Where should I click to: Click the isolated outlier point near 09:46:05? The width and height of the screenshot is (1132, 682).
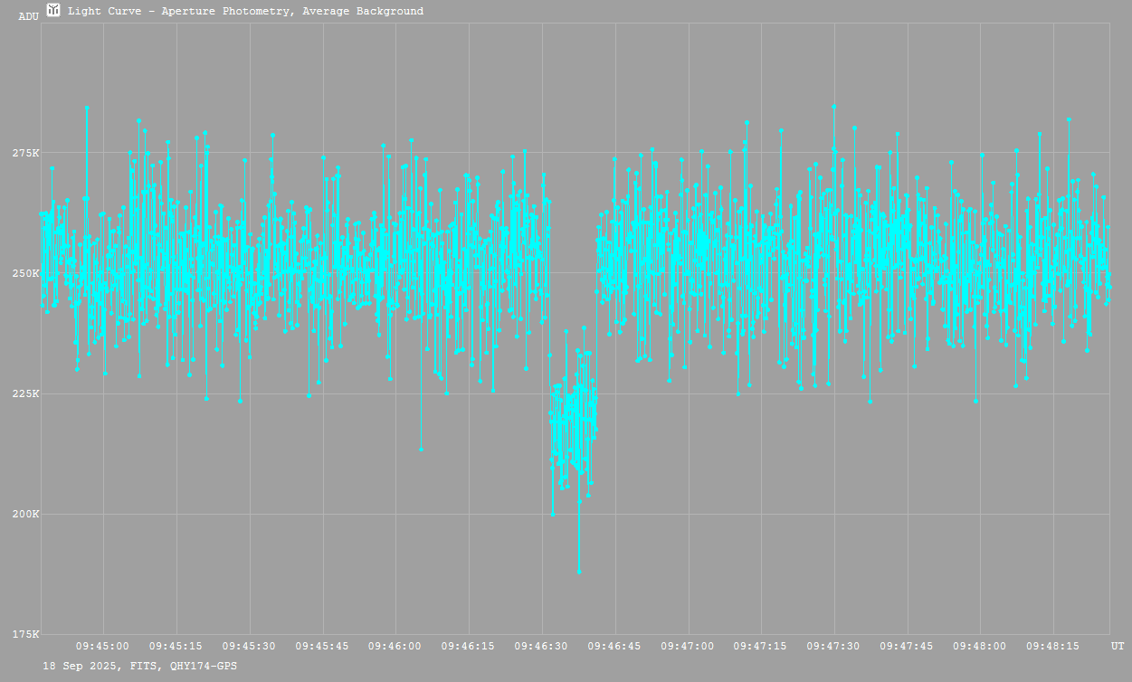pyautogui.click(x=421, y=450)
